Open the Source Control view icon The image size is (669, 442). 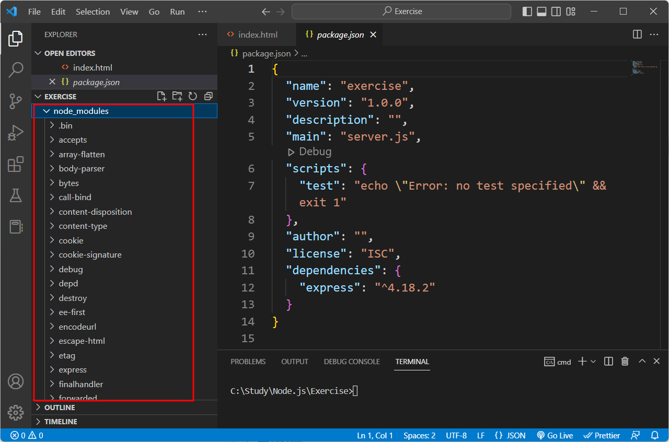click(16, 101)
